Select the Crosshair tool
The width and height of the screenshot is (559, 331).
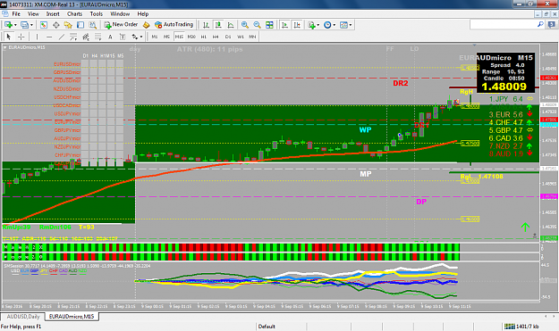coord(21,37)
